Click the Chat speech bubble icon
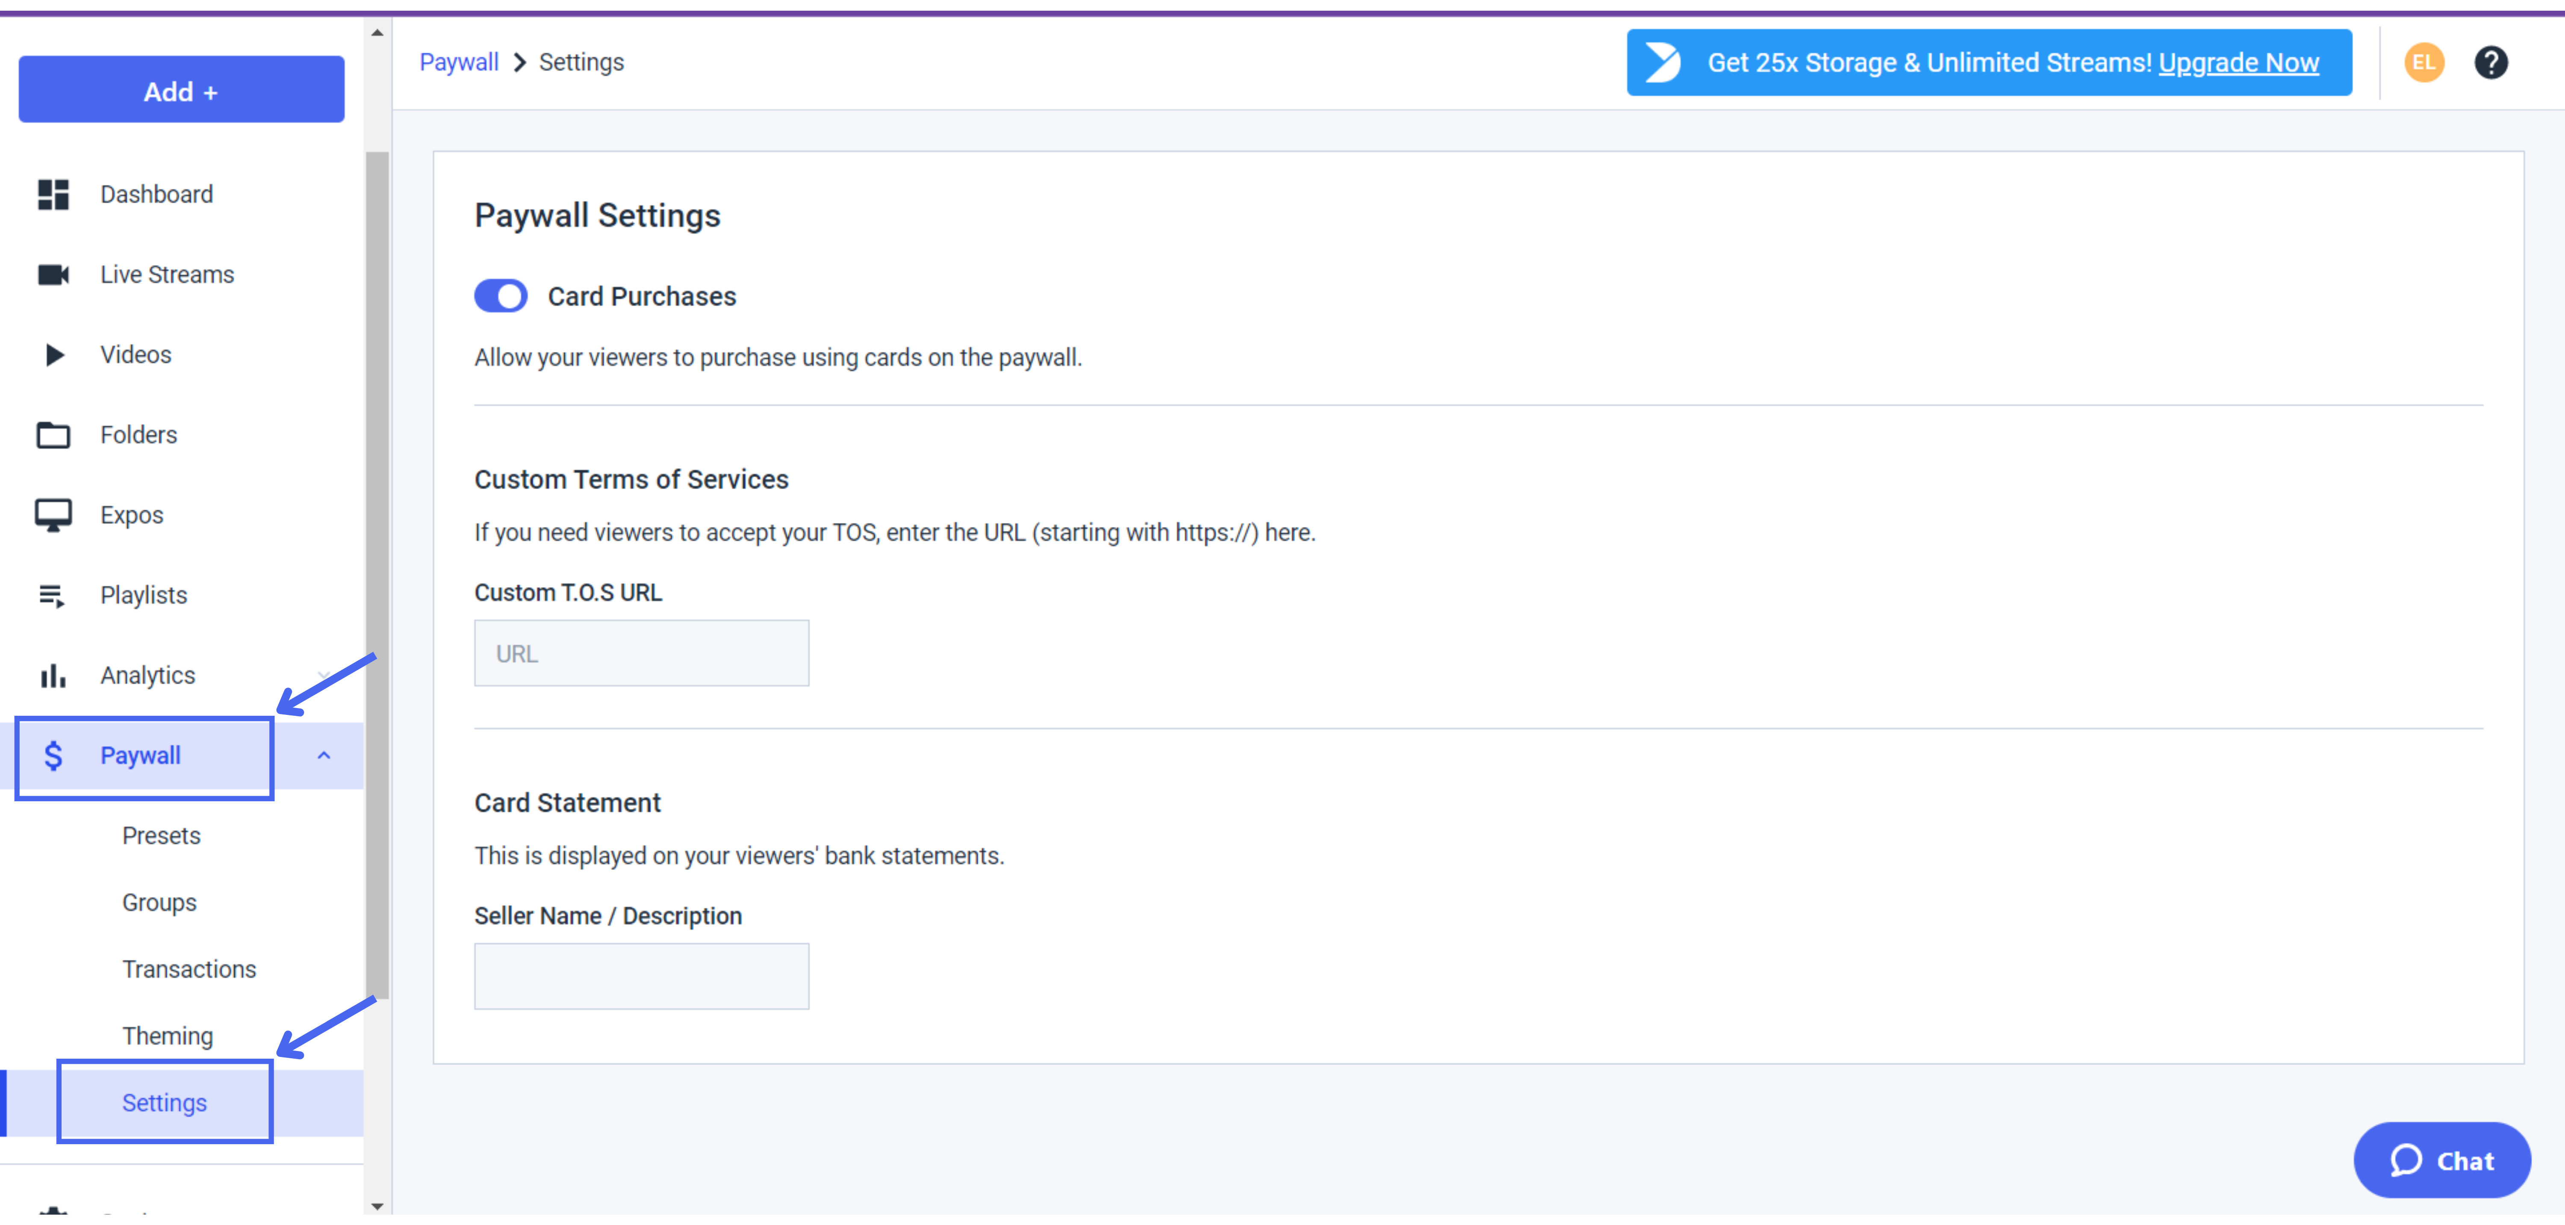 (2406, 1161)
